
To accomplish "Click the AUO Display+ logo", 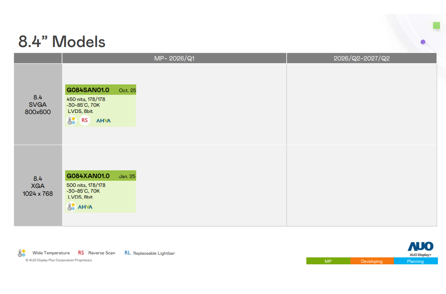I will click(420, 248).
